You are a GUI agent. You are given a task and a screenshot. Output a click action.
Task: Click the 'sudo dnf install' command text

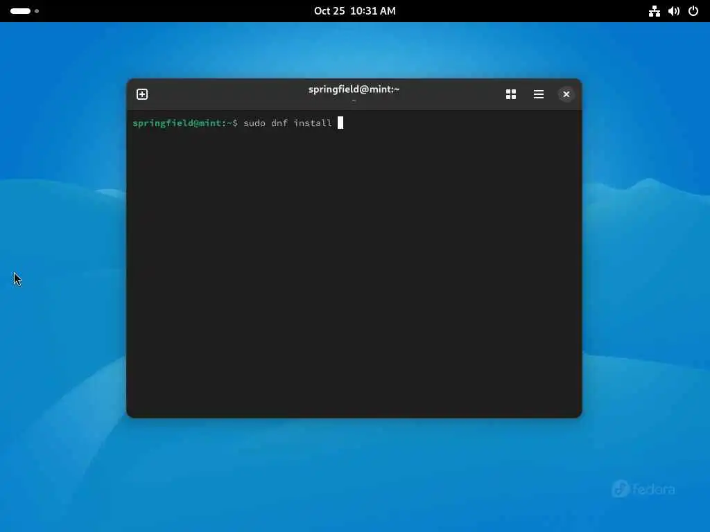pyautogui.click(x=288, y=123)
